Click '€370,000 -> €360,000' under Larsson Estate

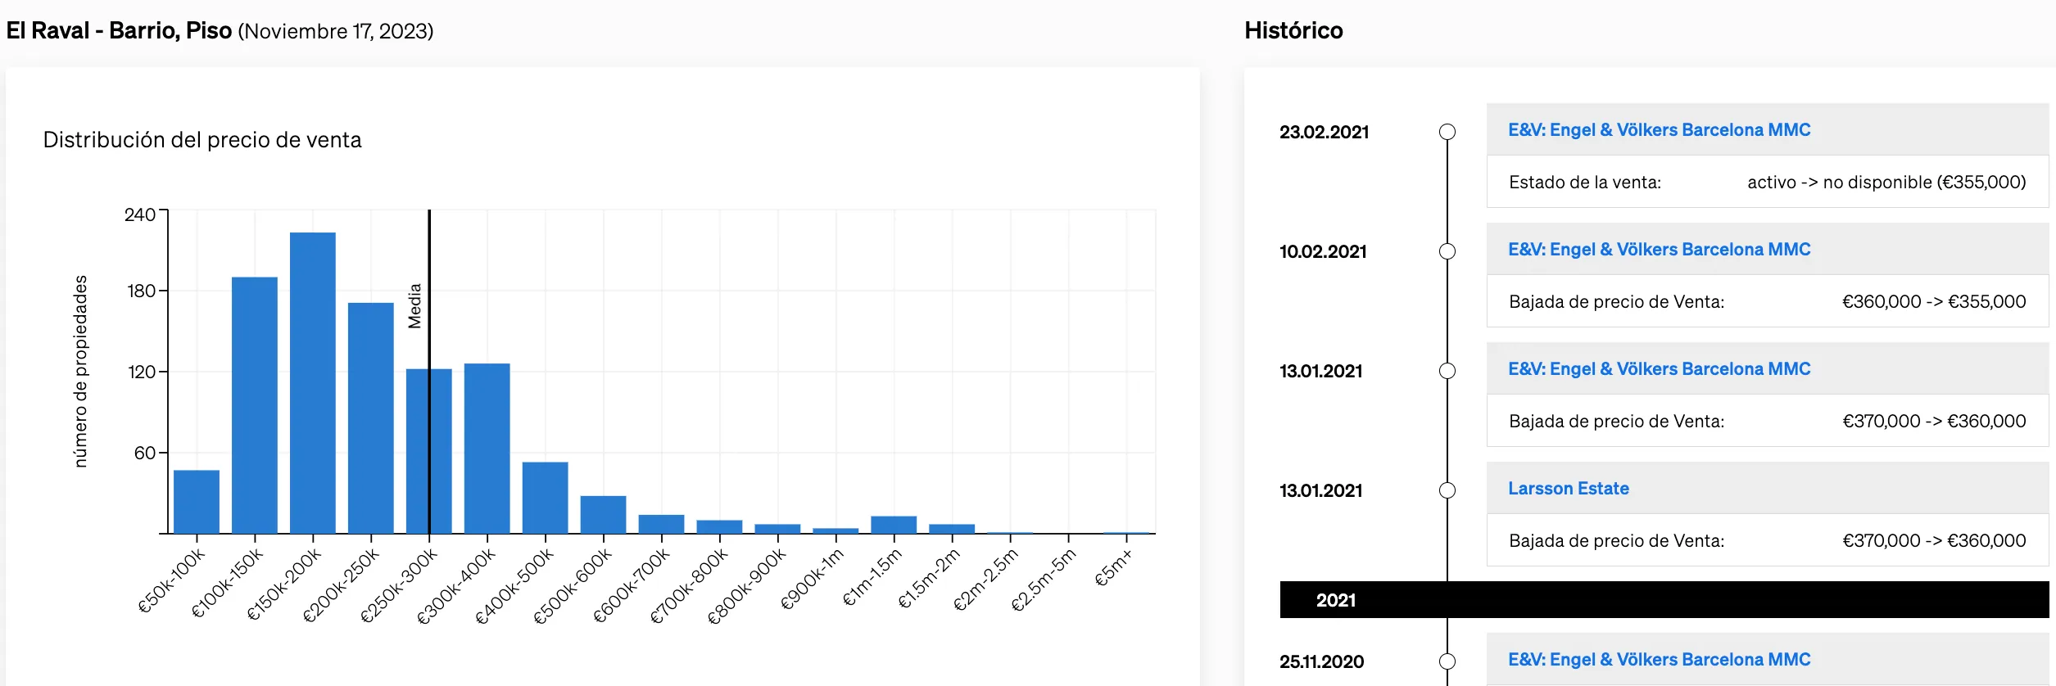[1934, 541]
